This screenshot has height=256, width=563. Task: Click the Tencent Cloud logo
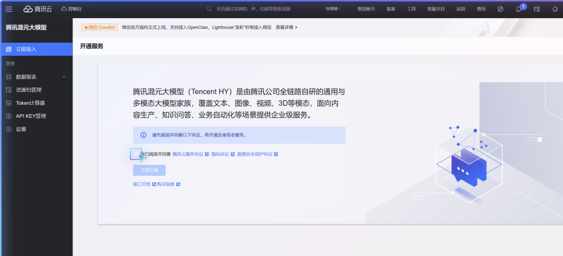pos(37,9)
